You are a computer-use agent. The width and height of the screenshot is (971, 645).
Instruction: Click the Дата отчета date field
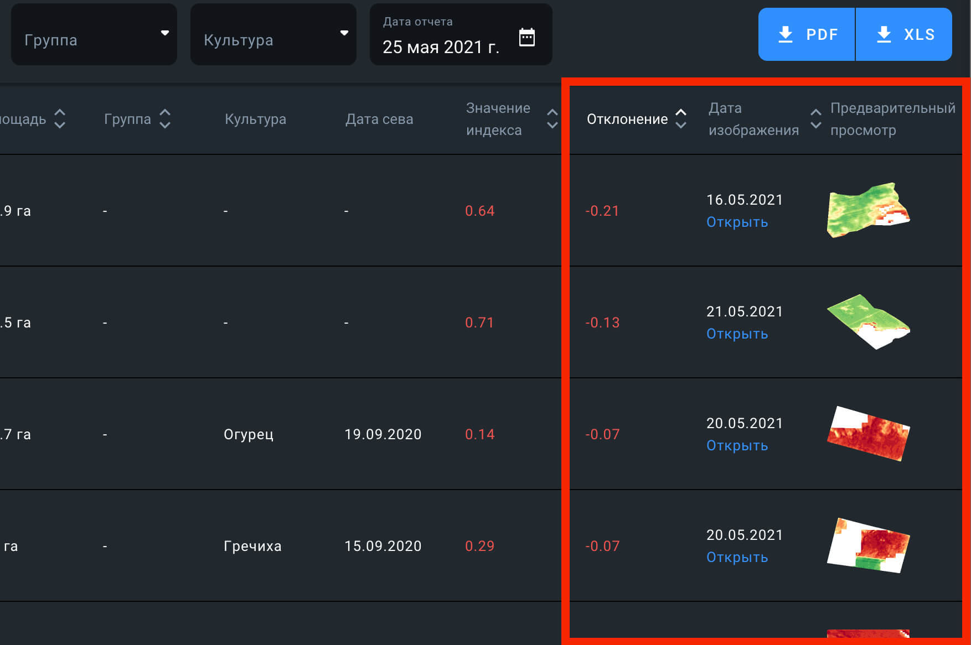(441, 46)
